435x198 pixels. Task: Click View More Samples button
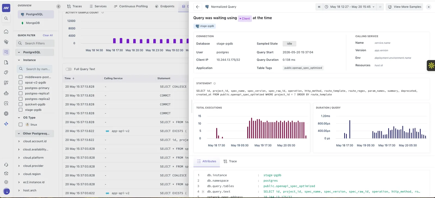point(405,7)
